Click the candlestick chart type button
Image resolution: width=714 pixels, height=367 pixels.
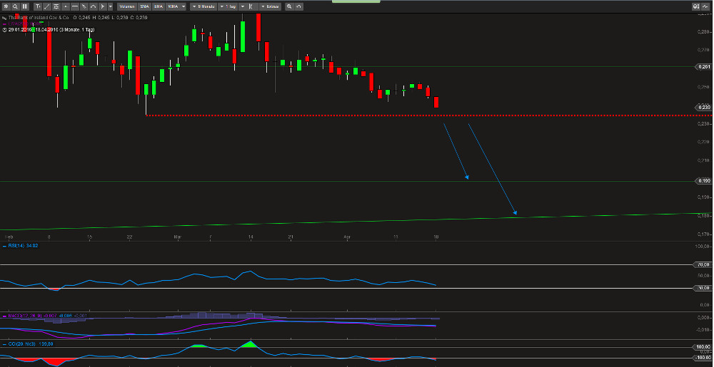click(x=251, y=6)
